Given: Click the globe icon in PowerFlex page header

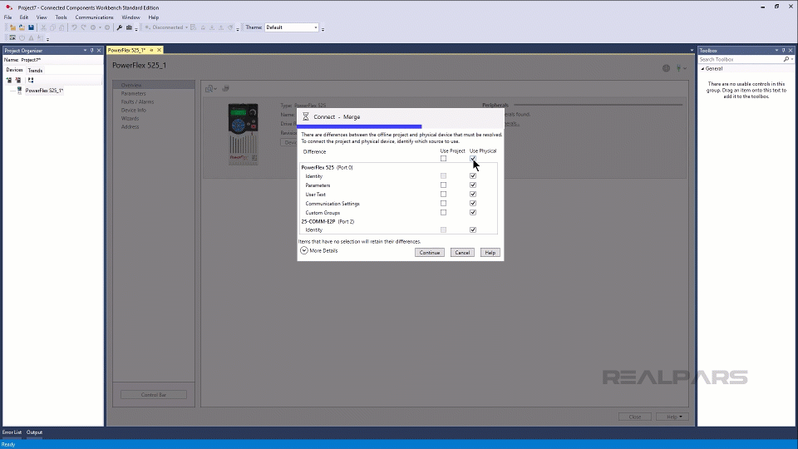Looking at the screenshot, I should click(x=666, y=68).
